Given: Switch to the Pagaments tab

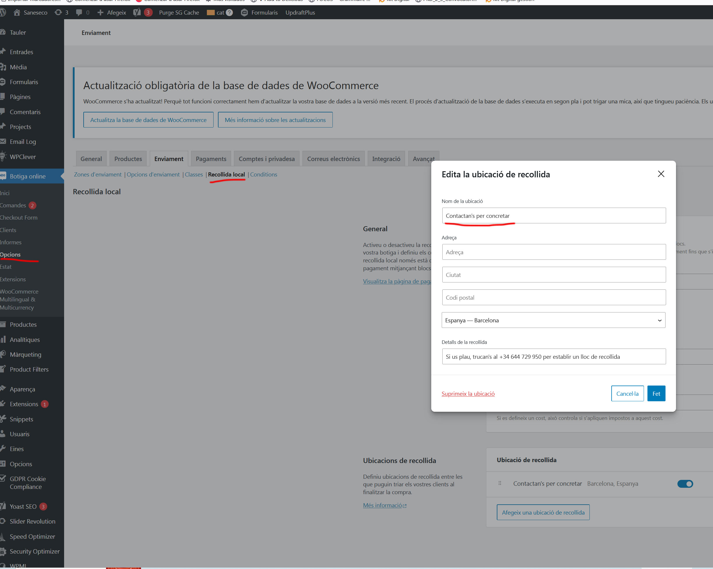Looking at the screenshot, I should (x=211, y=159).
